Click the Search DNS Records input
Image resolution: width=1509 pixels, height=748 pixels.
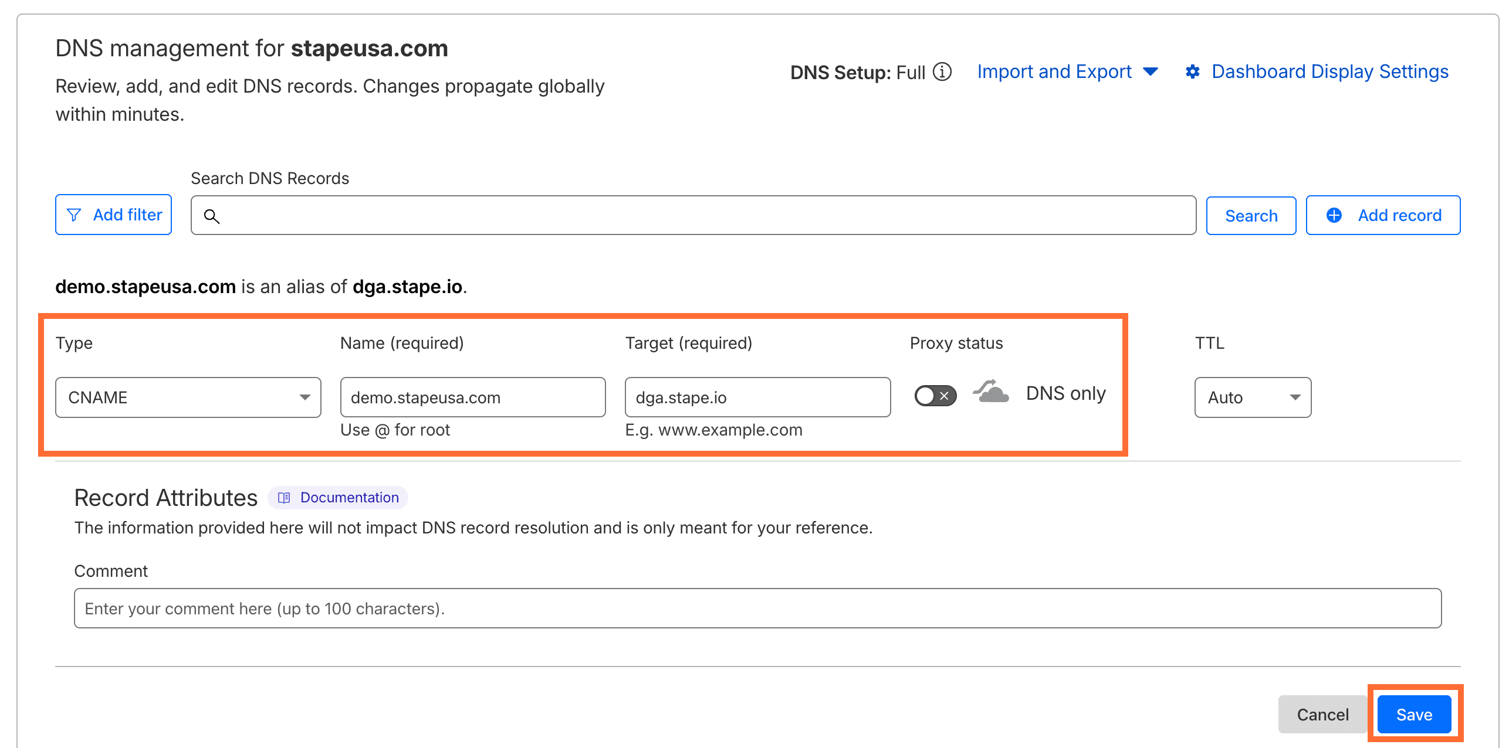point(704,216)
